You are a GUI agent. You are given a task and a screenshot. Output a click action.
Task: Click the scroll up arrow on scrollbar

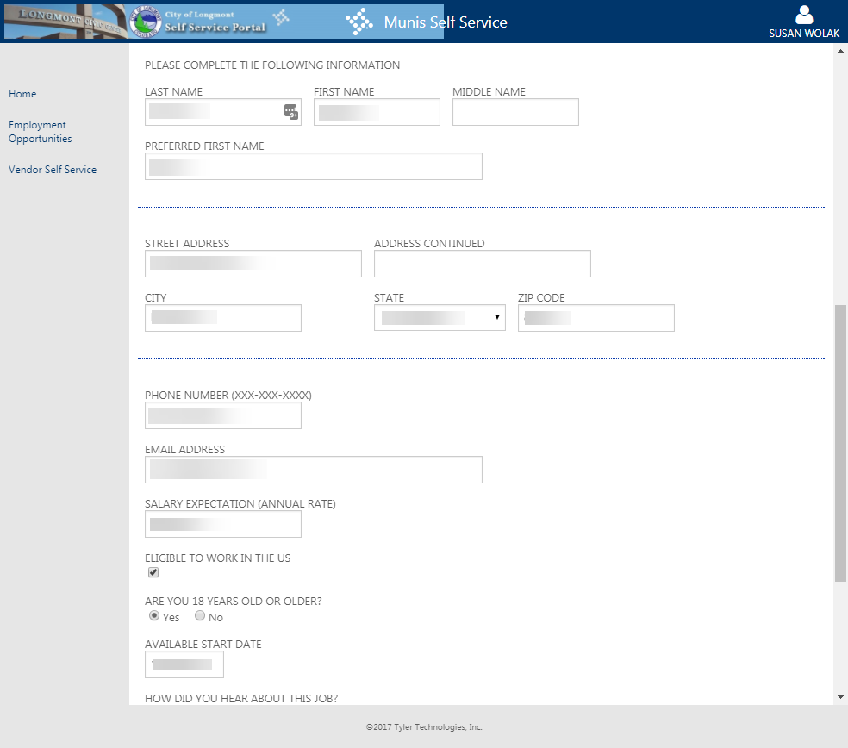click(840, 51)
